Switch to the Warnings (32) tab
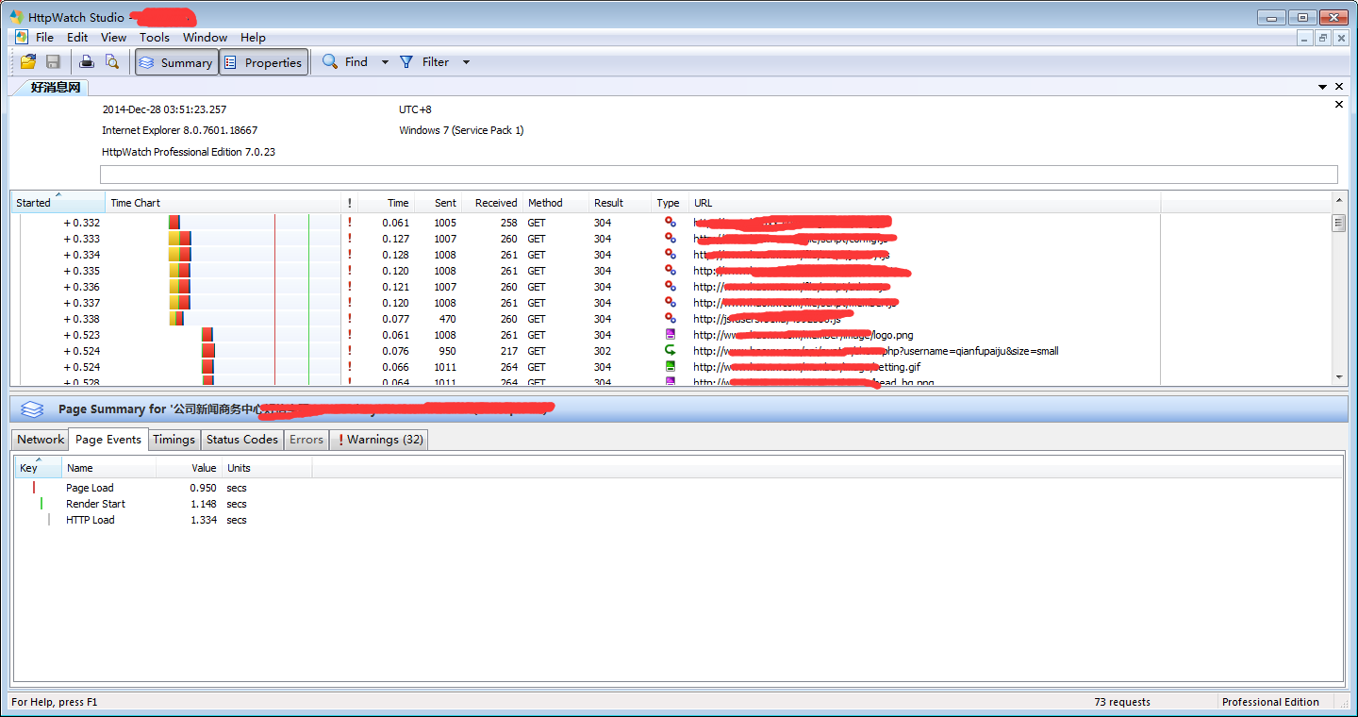Image resolution: width=1358 pixels, height=717 pixels. (x=379, y=440)
